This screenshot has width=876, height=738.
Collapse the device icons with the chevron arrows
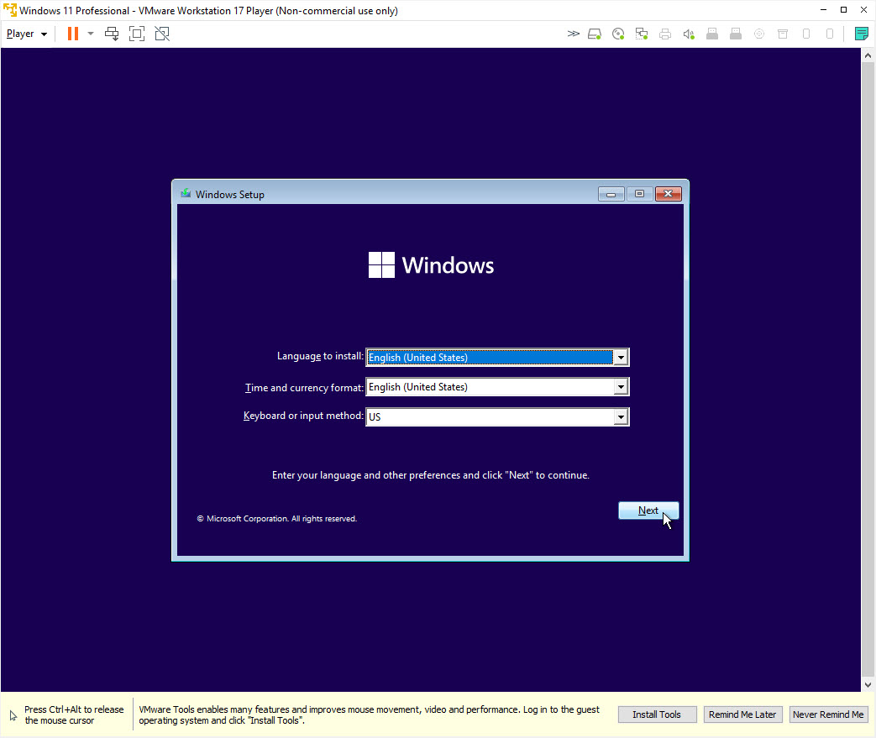point(574,34)
